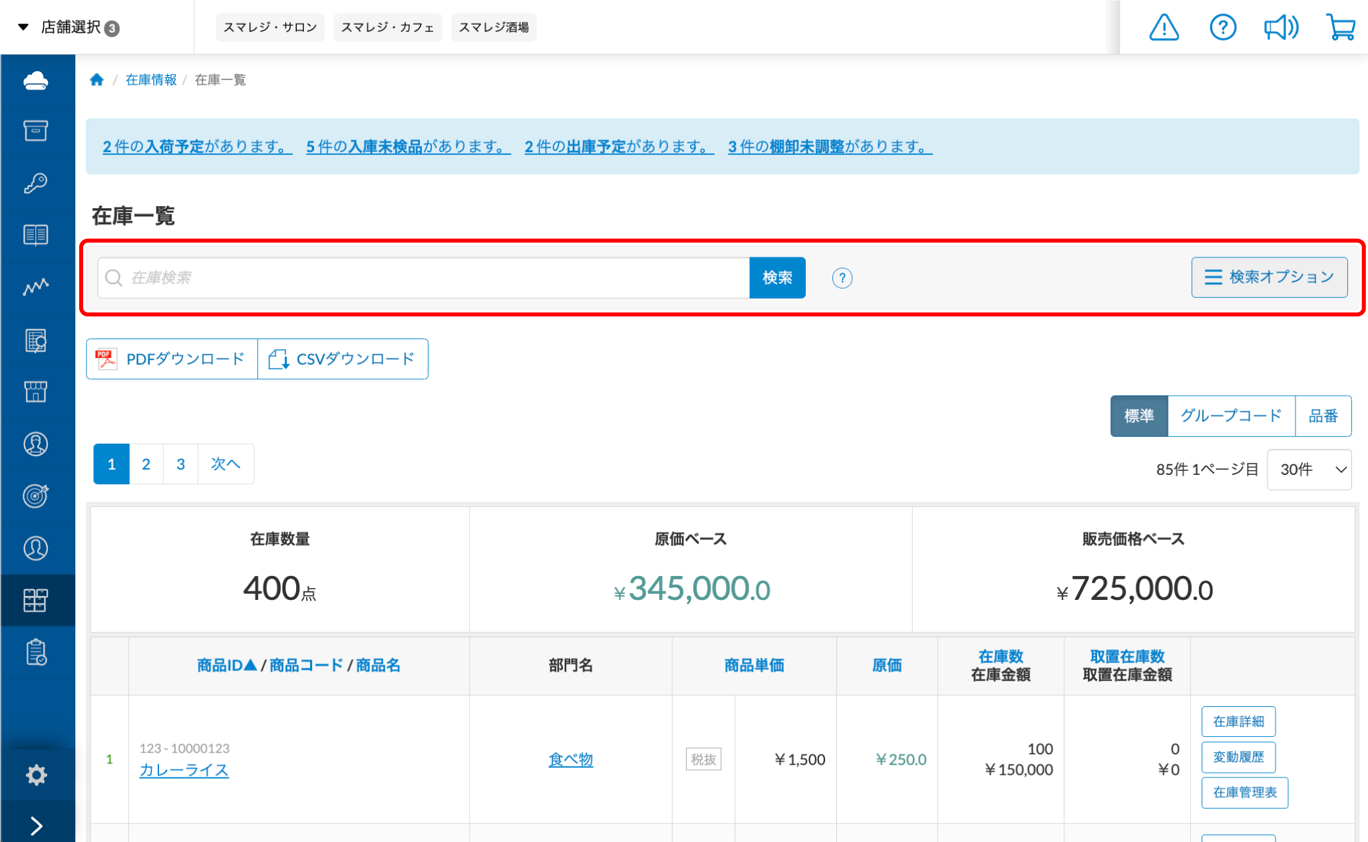The height and width of the screenshot is (842, 1368).
Task: Open the key icon in sidebar
Action: pos(36,183)
